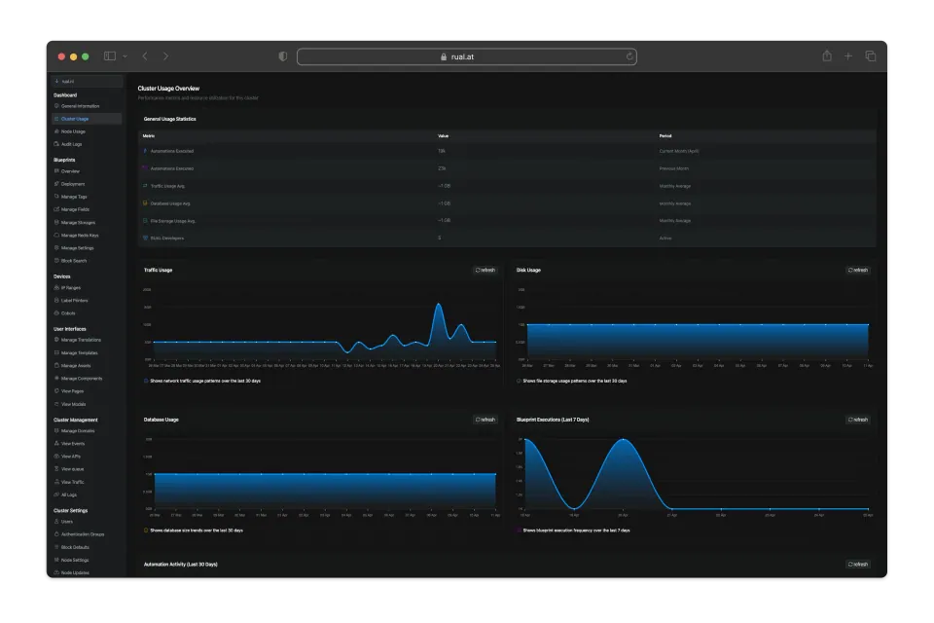Click the Authentication Groups icon

coord(56,534)
